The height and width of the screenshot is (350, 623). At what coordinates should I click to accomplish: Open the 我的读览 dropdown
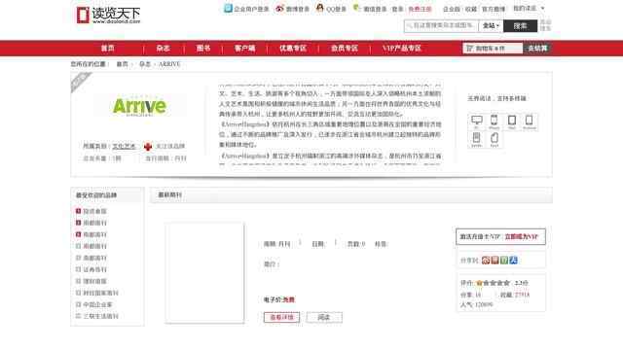pos(529,9)
